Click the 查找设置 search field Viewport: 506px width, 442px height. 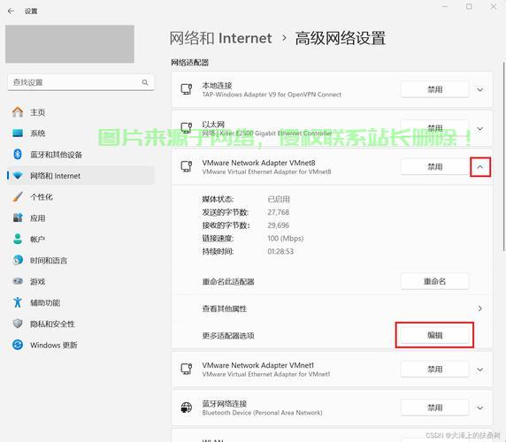pyautogui.click(x=81, y=82)
